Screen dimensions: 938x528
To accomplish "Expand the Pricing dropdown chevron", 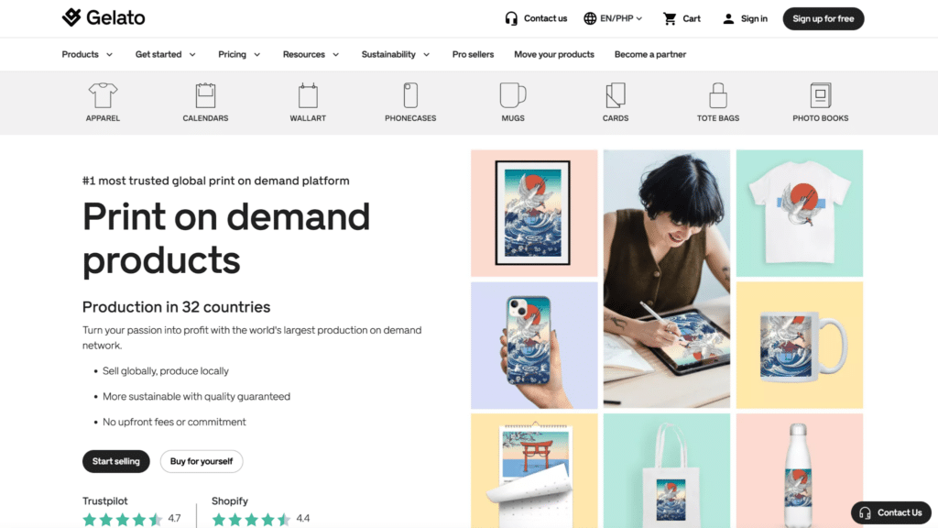I will 257,54.
